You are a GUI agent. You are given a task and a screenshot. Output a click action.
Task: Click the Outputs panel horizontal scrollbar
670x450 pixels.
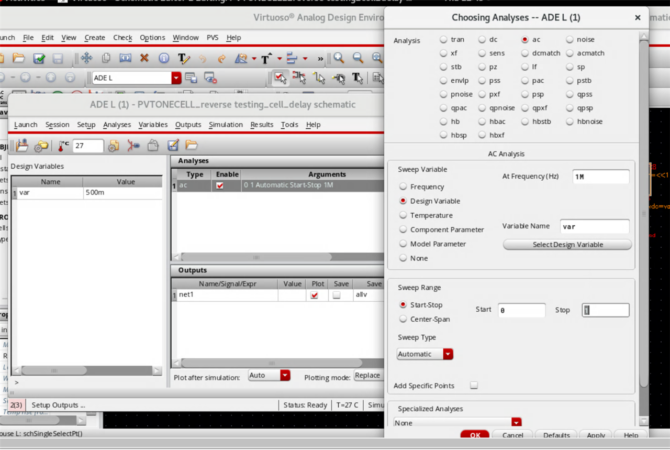tap(271, 363)
